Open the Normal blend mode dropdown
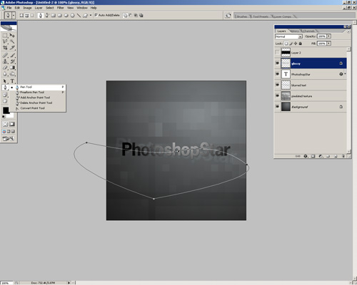 pyautogui.click(x=288, y=36)
